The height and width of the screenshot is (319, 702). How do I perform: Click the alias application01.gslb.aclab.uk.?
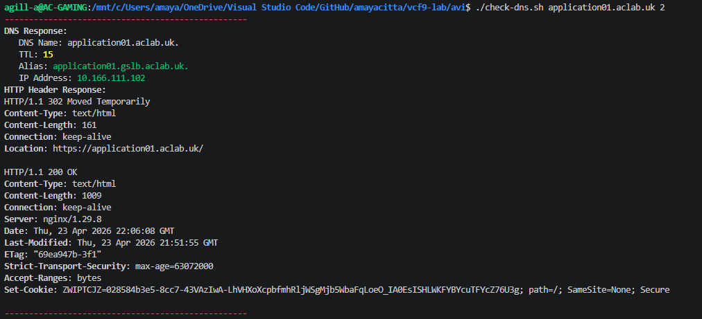pos(120,66)
